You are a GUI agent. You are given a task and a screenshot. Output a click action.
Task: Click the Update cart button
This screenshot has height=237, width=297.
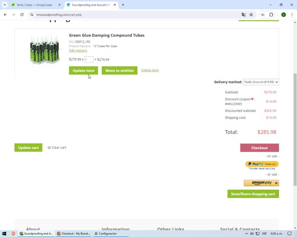coord(28,148)
